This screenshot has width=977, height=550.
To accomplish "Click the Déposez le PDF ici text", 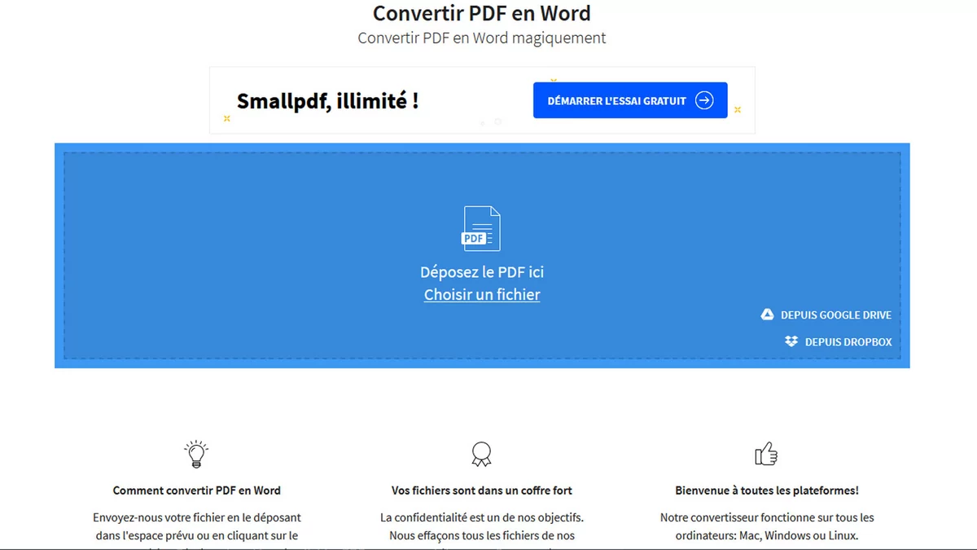I will point(482,272).
